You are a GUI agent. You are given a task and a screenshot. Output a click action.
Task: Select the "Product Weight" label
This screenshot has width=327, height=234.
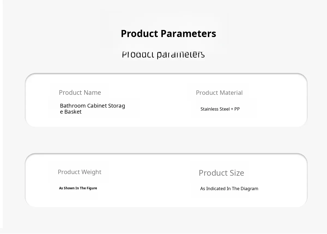coord(79,172)
